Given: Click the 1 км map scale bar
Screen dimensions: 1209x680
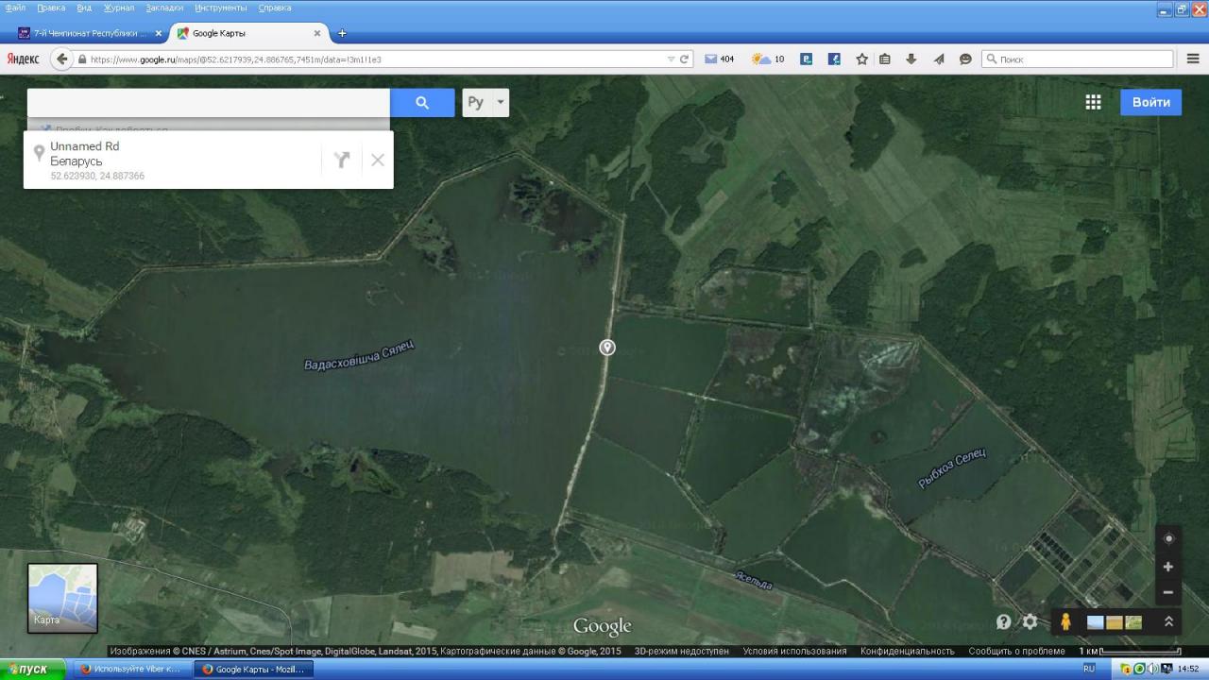Looking at the screenshot, I should pyautogui.click(x=1131, y=651).
